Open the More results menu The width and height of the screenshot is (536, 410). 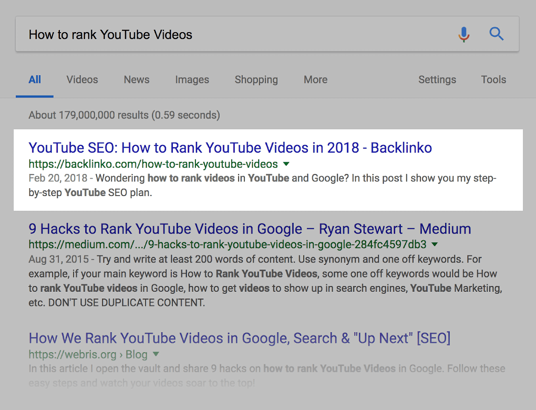click(x=315, y=80)
